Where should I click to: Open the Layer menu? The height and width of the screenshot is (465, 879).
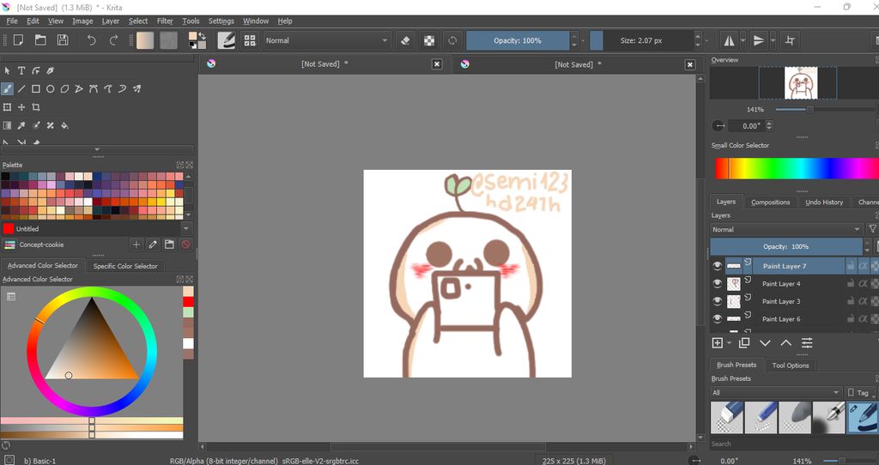click(x=111, y=21)
